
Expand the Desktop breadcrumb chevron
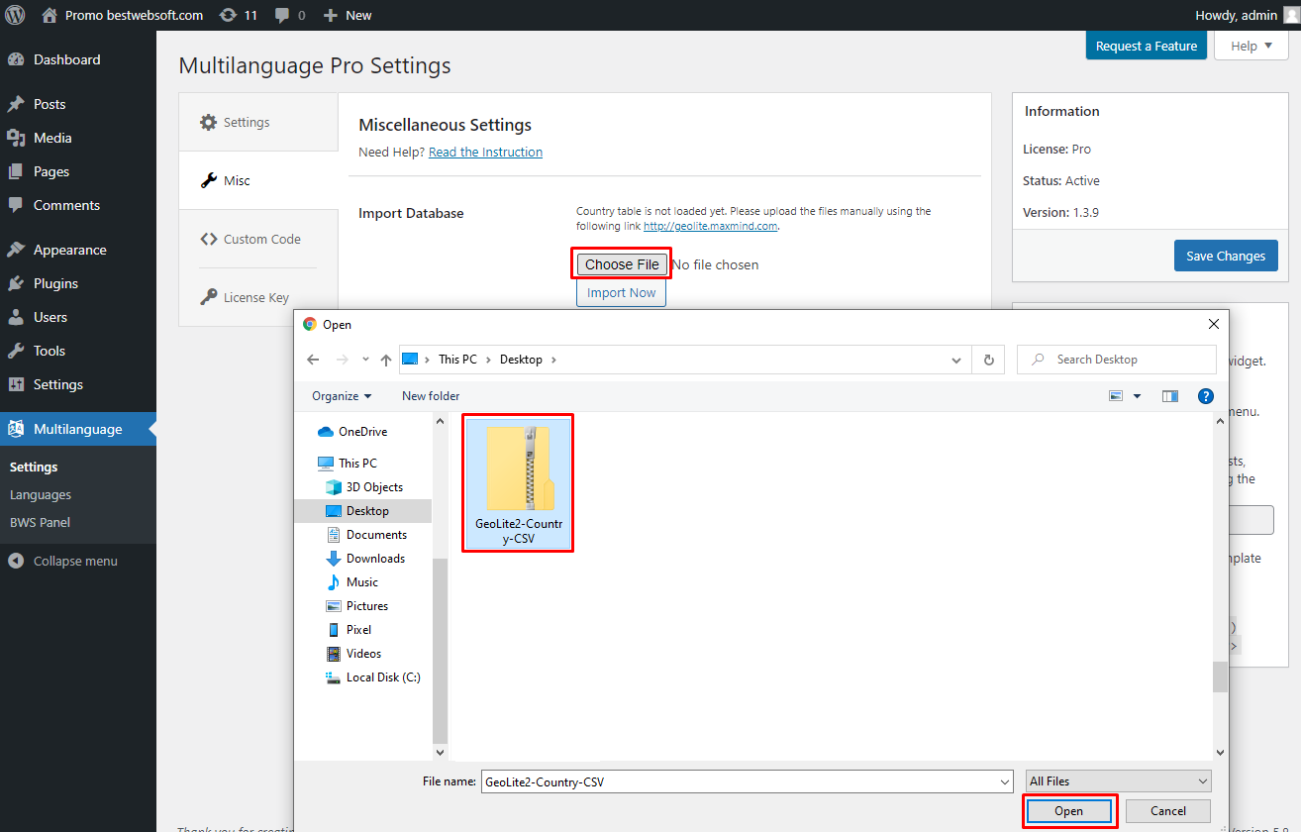[x=553, y=360]
